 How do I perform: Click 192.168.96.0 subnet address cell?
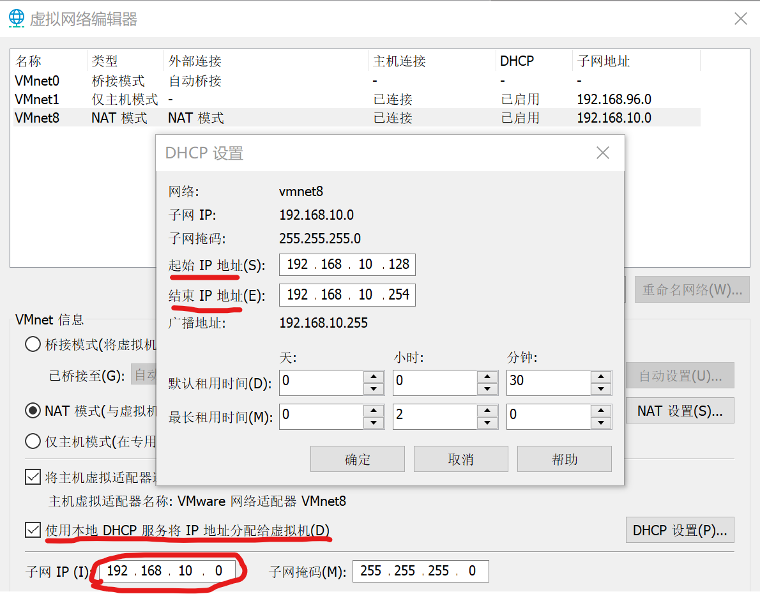614,100
